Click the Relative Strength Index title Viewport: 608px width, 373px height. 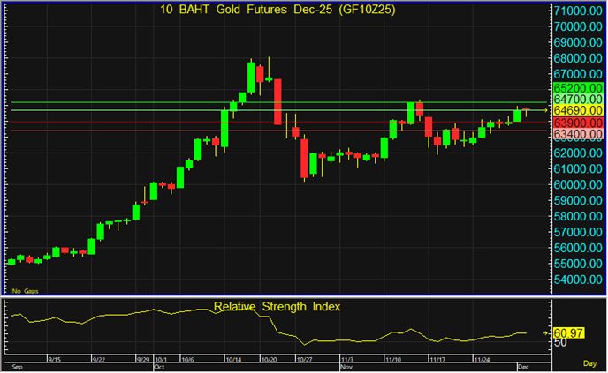point(277,306)
